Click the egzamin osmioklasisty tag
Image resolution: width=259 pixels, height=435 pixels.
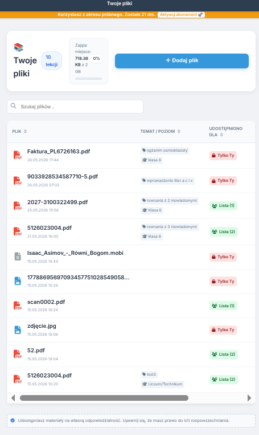tap(165, 151)
